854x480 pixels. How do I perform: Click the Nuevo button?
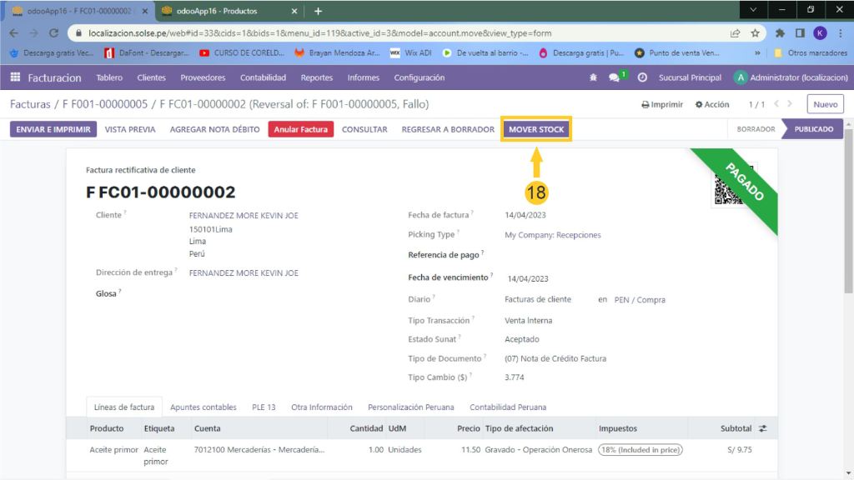[x=825, y=105]
